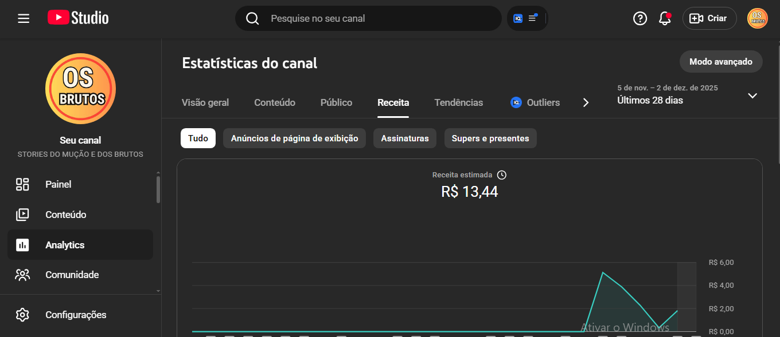
Task: Open the hamburger navigation menu
Action: pyautogui.click(x=24, y=18)
